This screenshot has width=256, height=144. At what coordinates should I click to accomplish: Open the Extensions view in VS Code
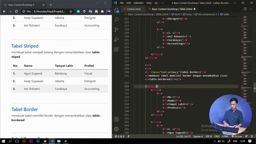click(x=116, y=49)
